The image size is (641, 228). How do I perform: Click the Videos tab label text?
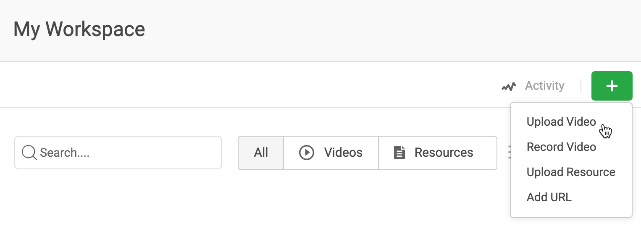click(343, 153)
